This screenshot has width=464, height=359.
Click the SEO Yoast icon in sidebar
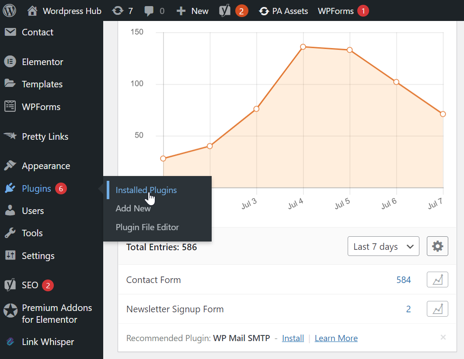point(10,285)
